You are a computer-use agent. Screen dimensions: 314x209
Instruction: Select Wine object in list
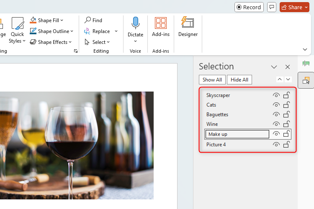pyautogui.click(x=212, y=124)
